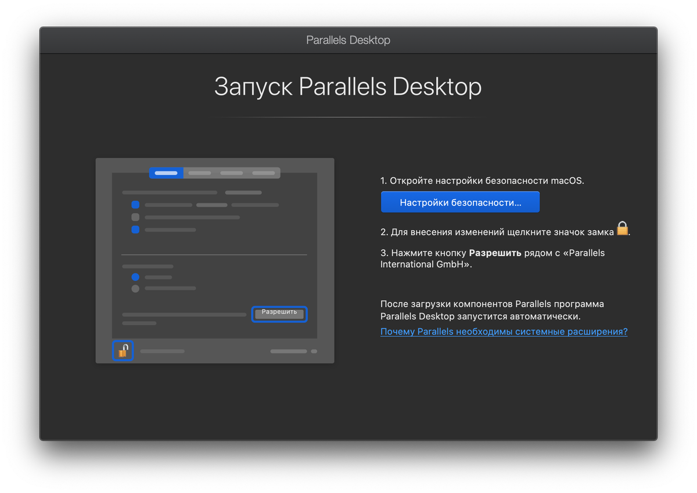697x493 pixels.
Task: Click the Parallels Desktop window title
Action: point(348,40)
